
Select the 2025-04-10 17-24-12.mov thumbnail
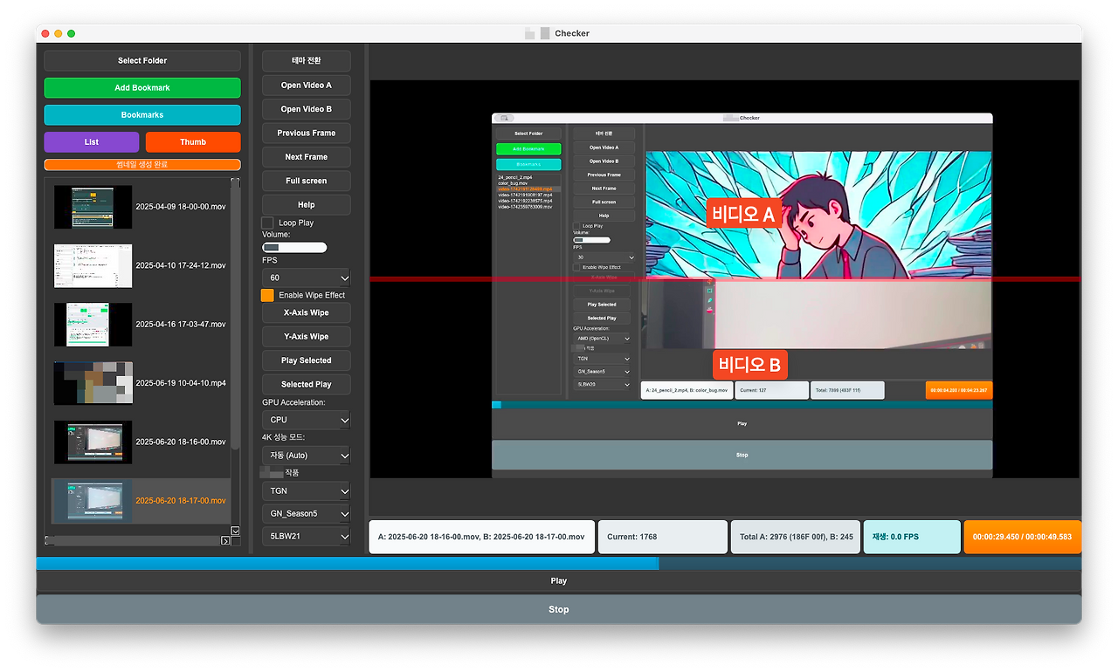pos(93,266)
